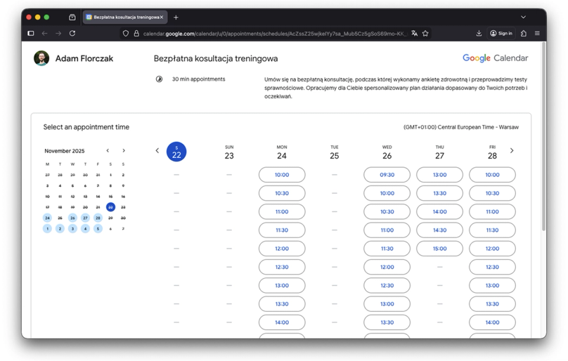Reload the page with the refresh icon

coord(72,33)
